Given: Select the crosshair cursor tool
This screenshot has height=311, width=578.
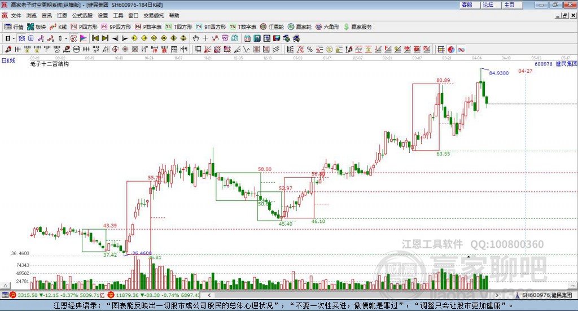Looking at the screenshot, I should coord(205,38).
